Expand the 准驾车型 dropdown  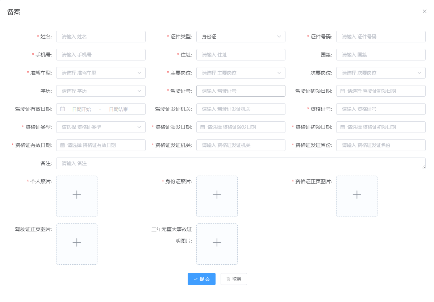pos(101,73)
